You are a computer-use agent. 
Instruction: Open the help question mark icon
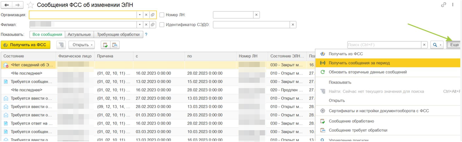tap(146, 35)
